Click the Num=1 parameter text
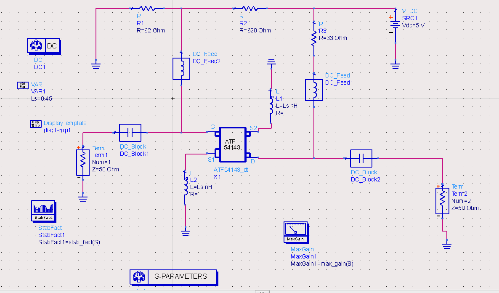This screenshot has width=499, height=293. [101, 162]
